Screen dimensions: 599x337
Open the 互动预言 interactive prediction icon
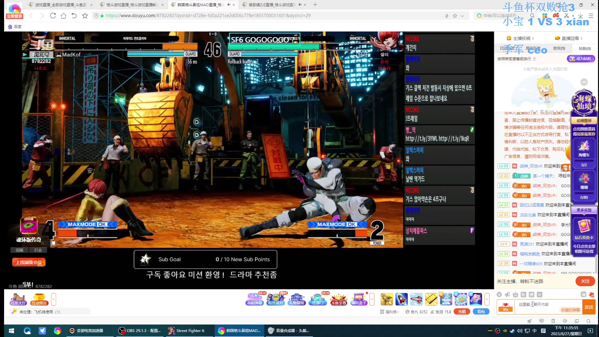[39, 299]
